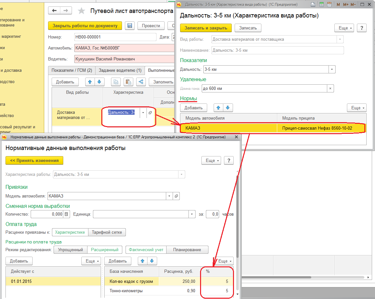Screen dimensions: 375x299
Task: Open the Характеристика cell's linked item icon
Action: (150, 112)
